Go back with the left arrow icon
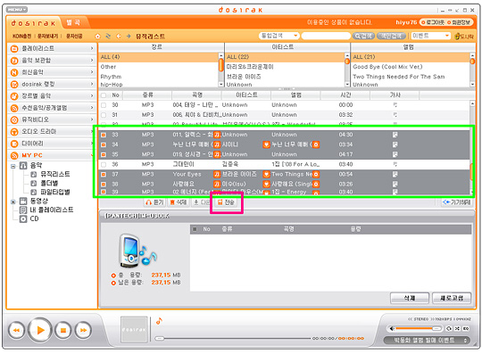482x354 pixels. coord(119,37)
